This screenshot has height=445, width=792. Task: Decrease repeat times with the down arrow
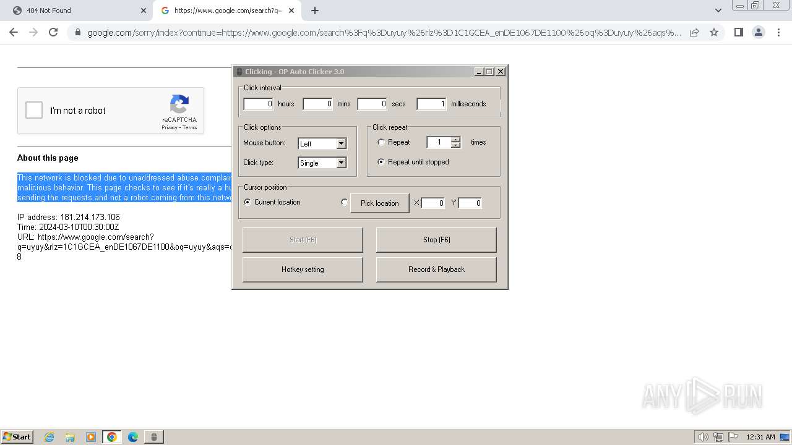(x=456, y=145)
